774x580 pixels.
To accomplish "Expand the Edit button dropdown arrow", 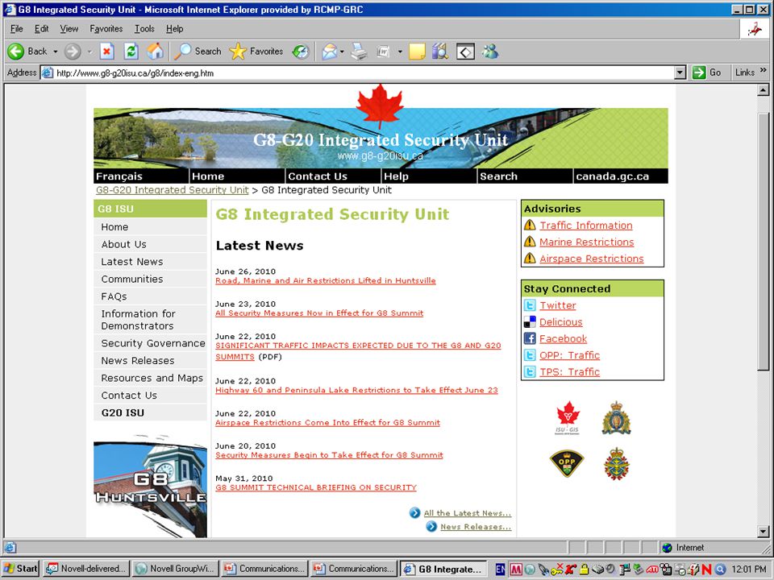I will click(400, 52).
